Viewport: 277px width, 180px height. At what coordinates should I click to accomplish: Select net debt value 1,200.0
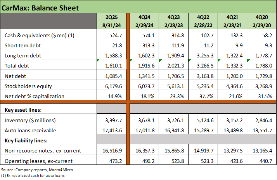(x=234, y=76)
